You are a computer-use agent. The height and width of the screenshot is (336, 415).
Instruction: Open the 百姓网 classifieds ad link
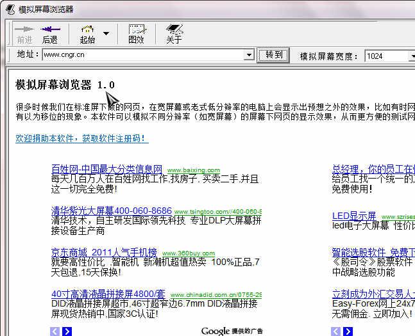click(106, 169)
